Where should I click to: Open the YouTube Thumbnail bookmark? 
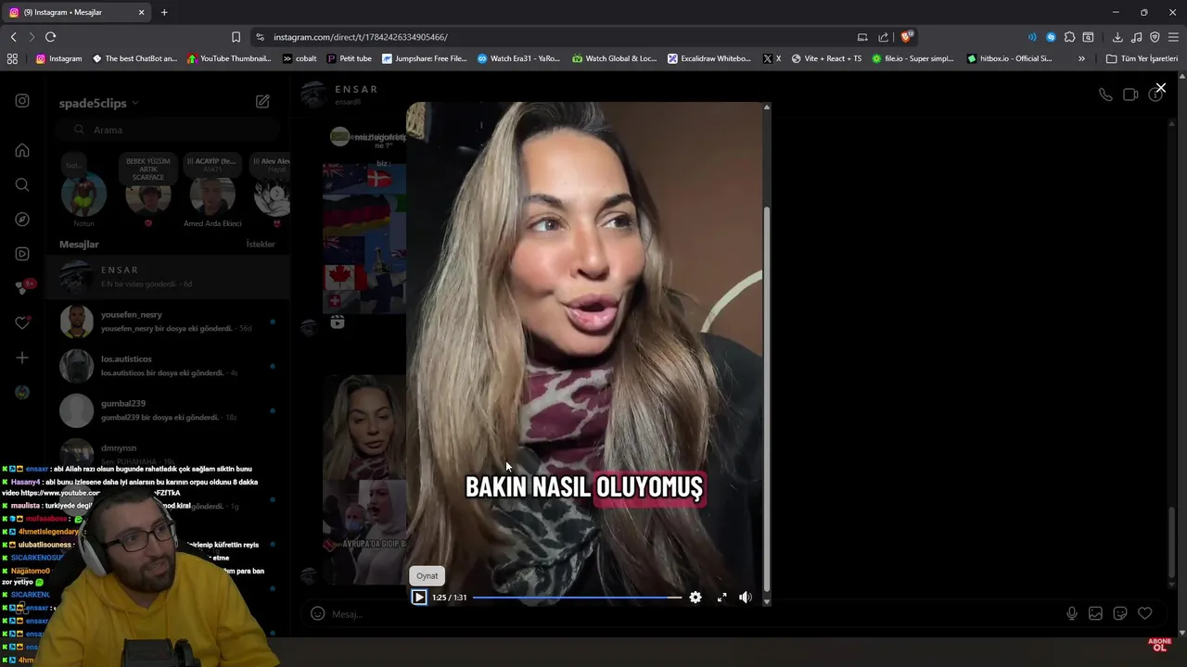tap(229, 58)
